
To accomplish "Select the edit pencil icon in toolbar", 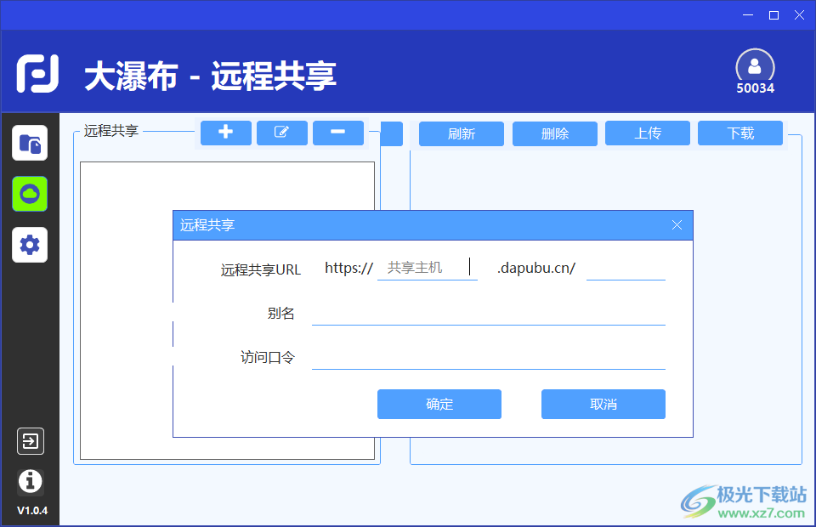I will tap(281, 133).
